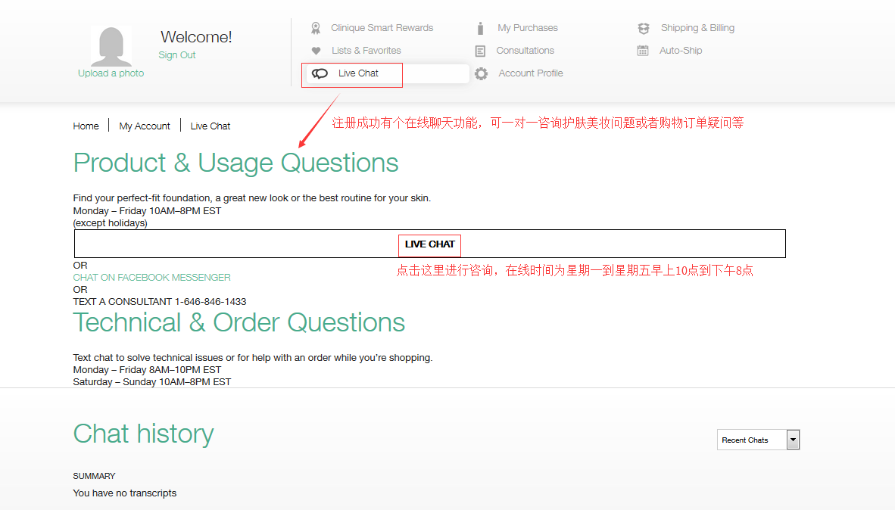Viewport: 895px width, 510px height.
Task: Click the Consultations document icon
Action: 480,51
